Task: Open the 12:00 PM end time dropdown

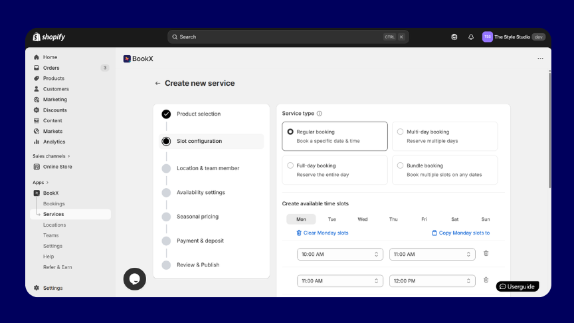Action: [432, 281]
